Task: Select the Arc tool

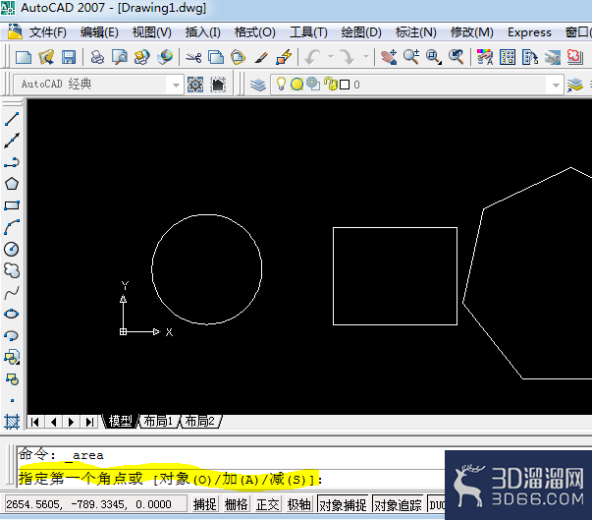Action: 12,227
